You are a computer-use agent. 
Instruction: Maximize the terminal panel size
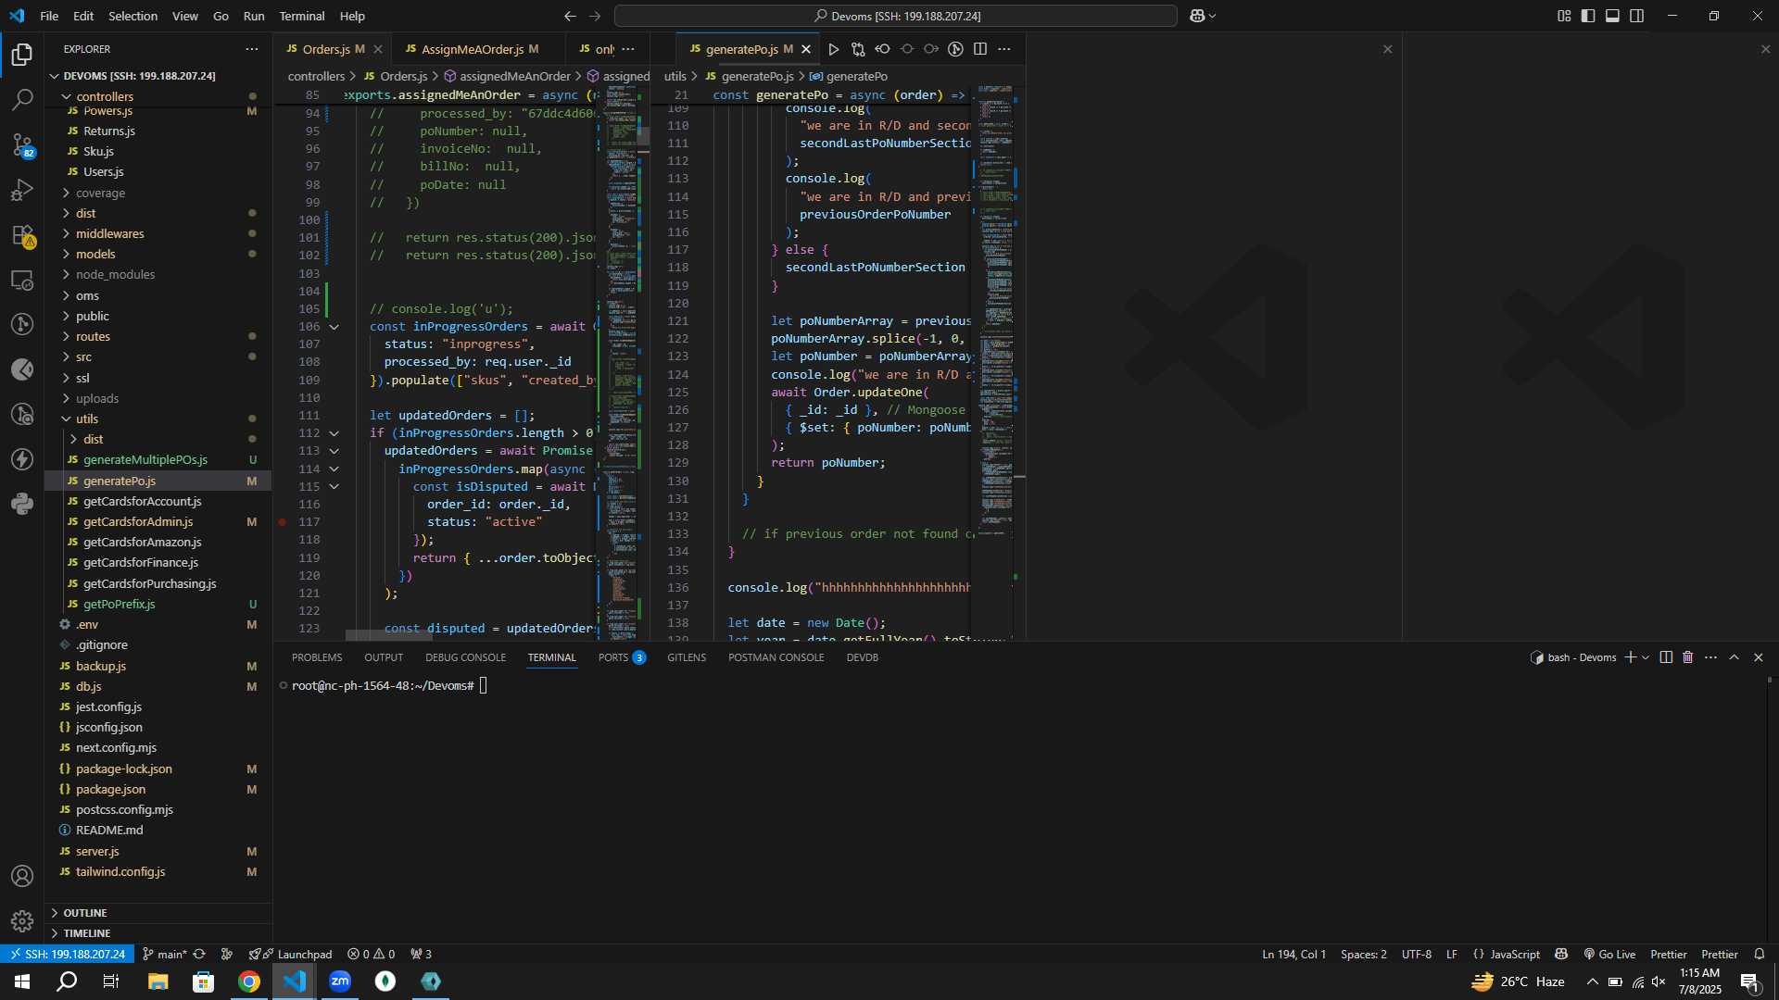click(x=1735, y=657)
